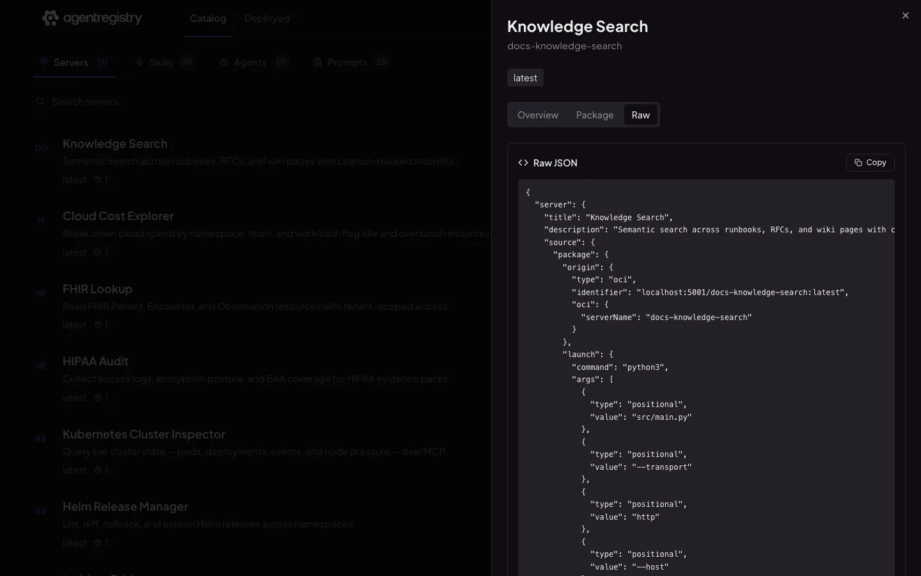The height and width of the screenshot is (576, 921).
Task: Click the FHIR Lookup description text
Action: click(x=256, y=307)
